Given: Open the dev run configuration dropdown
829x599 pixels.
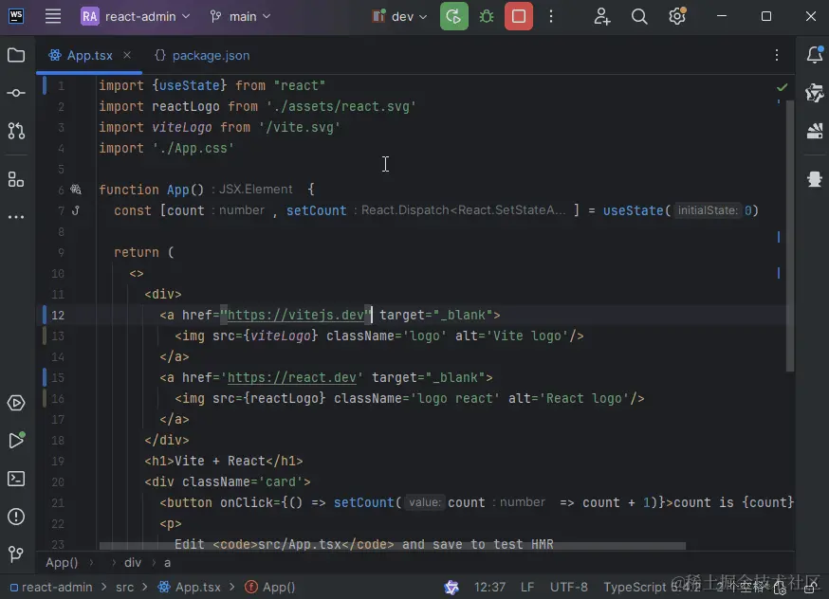Looking at the screenshot, I should [x=399, y=16].
